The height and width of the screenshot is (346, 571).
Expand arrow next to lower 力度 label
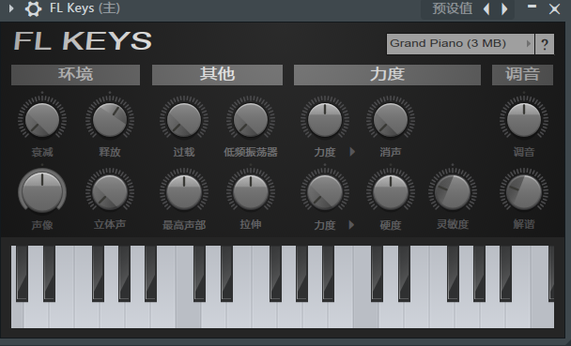coord(351,225)
